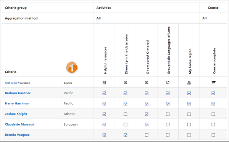
Task: Toggle Barbara Gardner's Diversity in the classroom checkbox
Action: click(126, 93)
